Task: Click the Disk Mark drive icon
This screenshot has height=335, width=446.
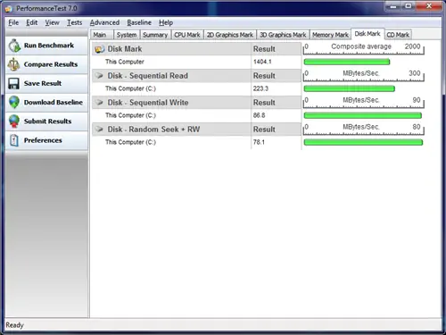Action: pos(100,49)
